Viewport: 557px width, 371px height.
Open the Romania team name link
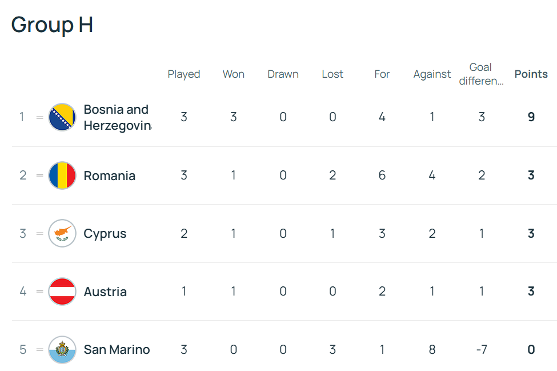point(110,175)
